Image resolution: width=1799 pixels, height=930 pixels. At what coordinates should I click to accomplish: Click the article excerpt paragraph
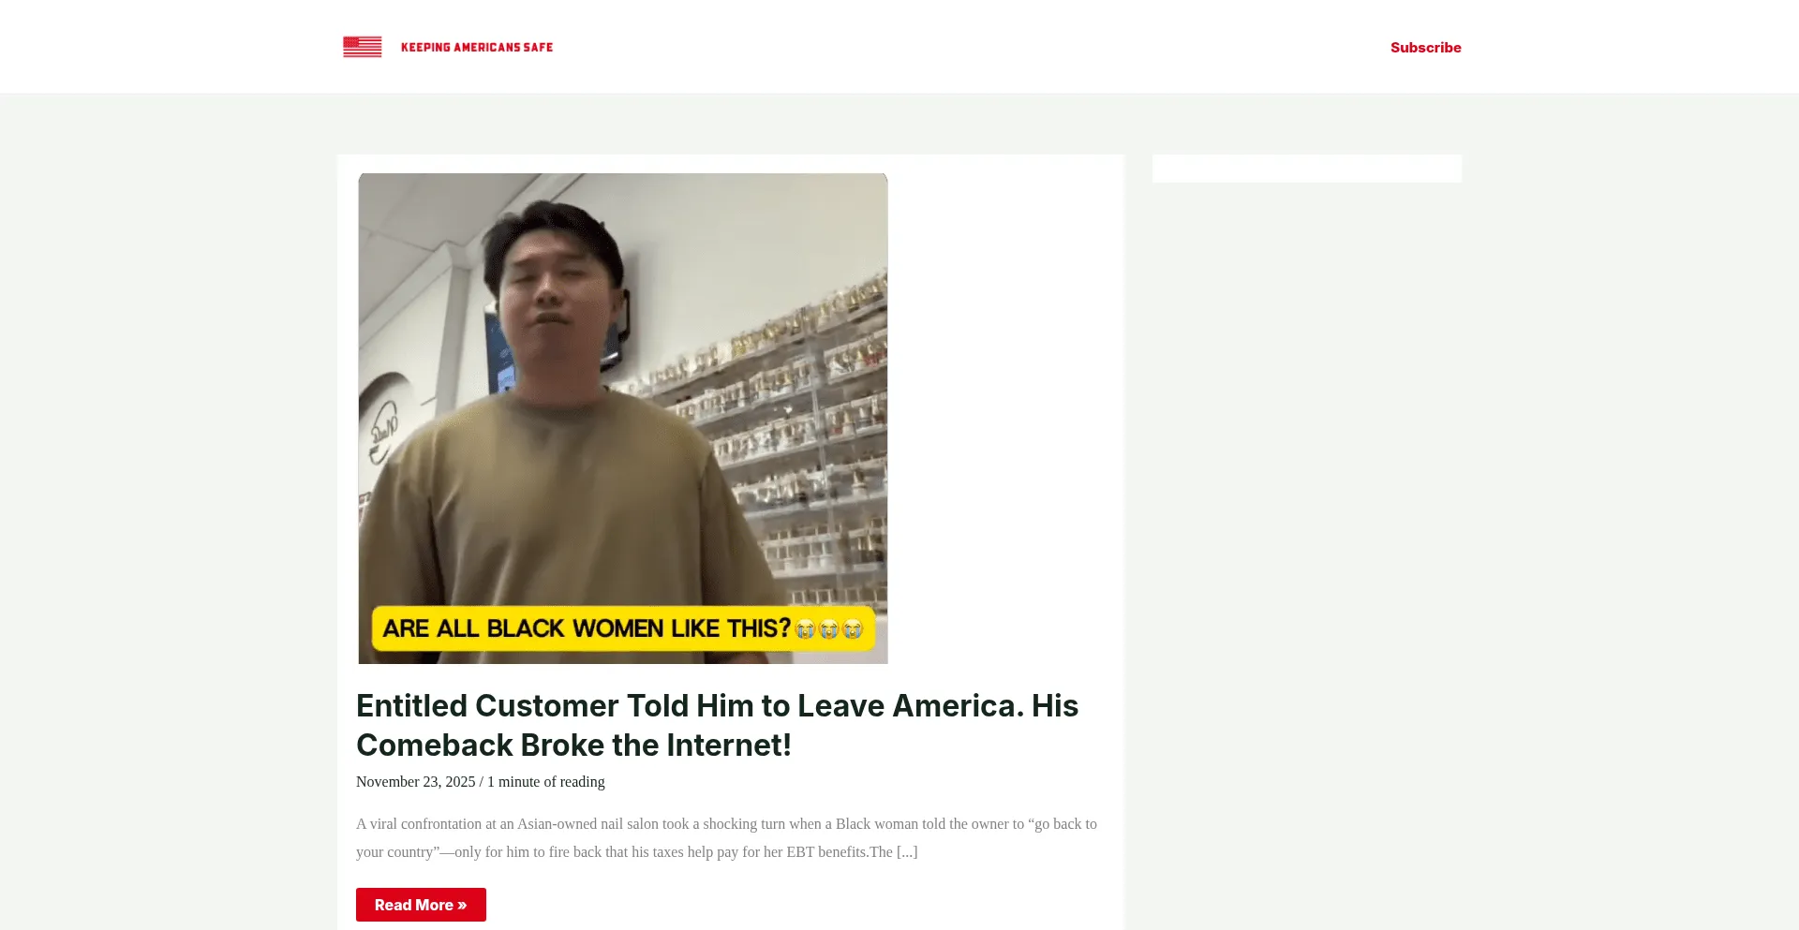pyautogui.click(x=727, y=837)
